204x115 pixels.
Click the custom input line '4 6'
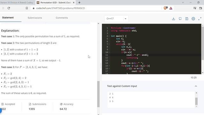[x=111, y=97]
